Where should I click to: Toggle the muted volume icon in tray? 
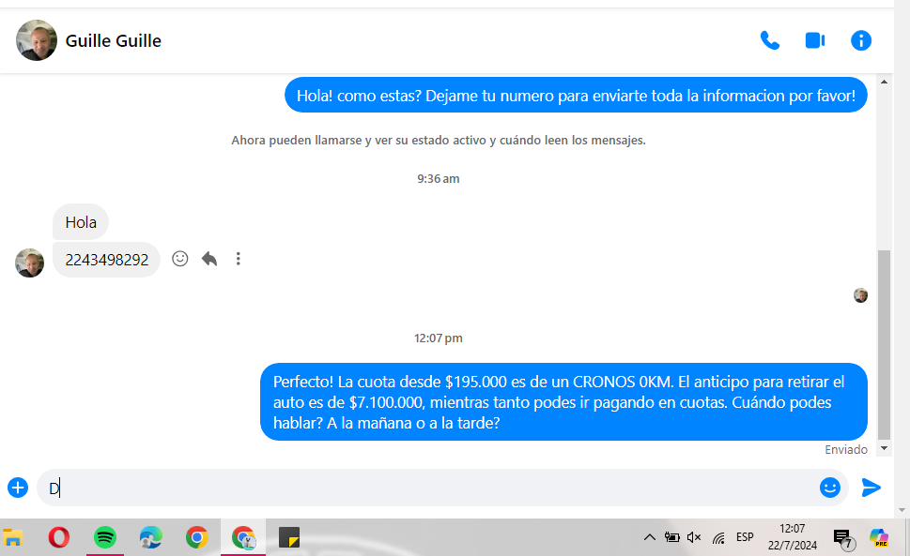[x=694, y=537]
